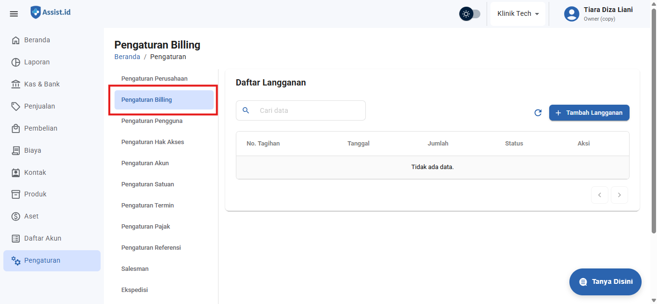Click the user profile avatar icon
Screen dimensions: 657x304
click(x=571, y=14)
